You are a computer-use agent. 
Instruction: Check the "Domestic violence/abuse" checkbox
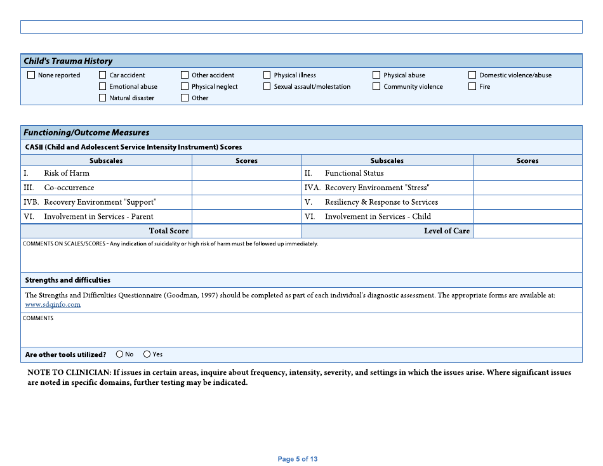pos(472,75)
